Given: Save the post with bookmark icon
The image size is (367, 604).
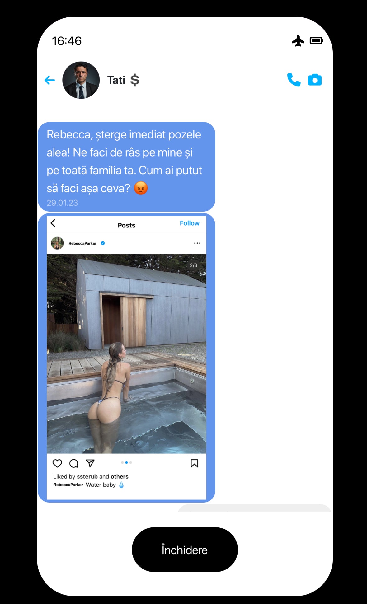Looking at the screenshot, I should pos(194,463).
